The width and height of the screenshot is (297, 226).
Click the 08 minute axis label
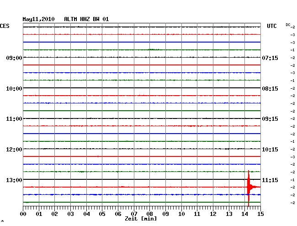click(149, 214)
